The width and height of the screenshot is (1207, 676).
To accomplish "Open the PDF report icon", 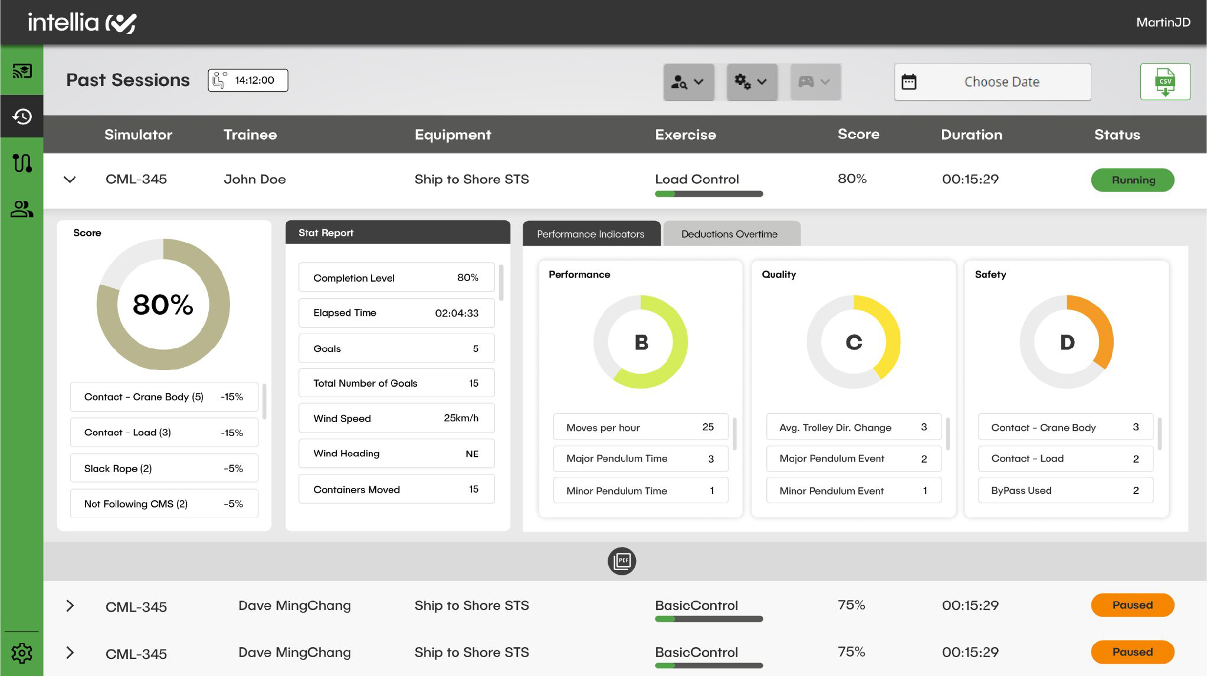I will click(x=622, y=561).
